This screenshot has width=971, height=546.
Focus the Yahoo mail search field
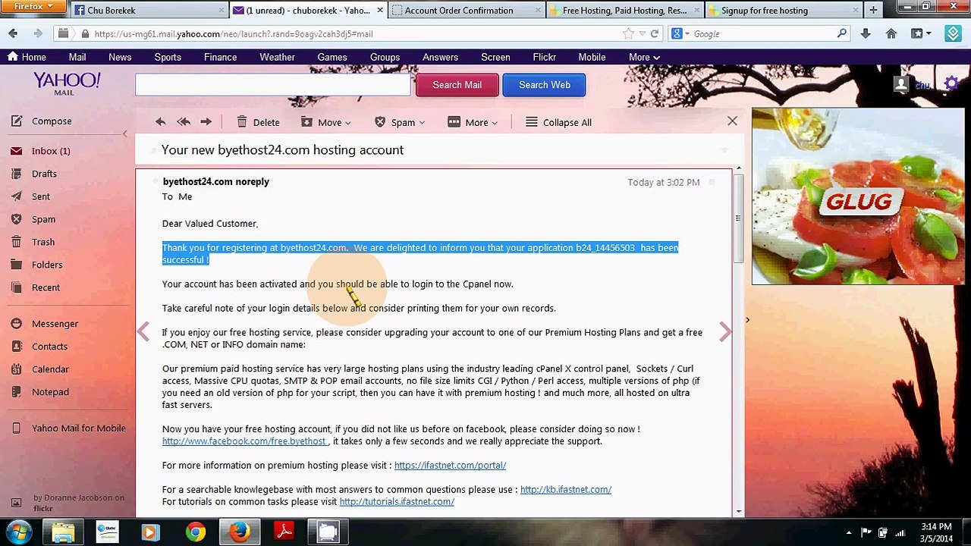click(273, 85)
